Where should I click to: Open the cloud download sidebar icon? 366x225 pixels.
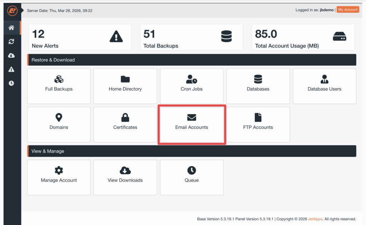(11, 56)
